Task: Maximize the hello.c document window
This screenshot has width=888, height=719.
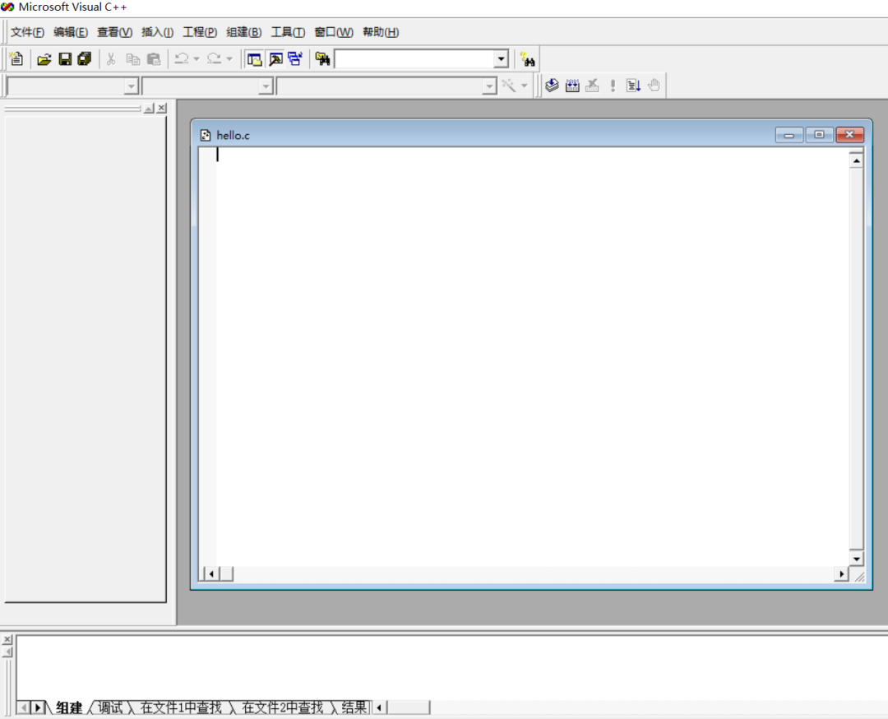Action: pos(819,135)
